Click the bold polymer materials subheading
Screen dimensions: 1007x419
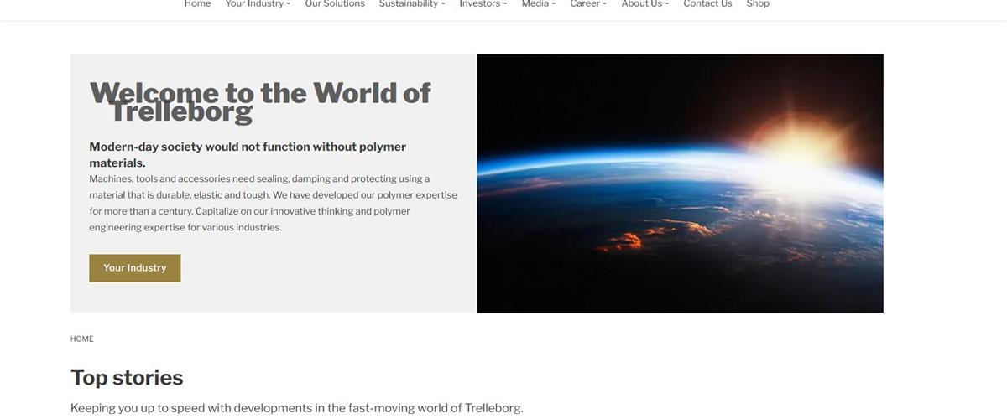coord(248,154)
